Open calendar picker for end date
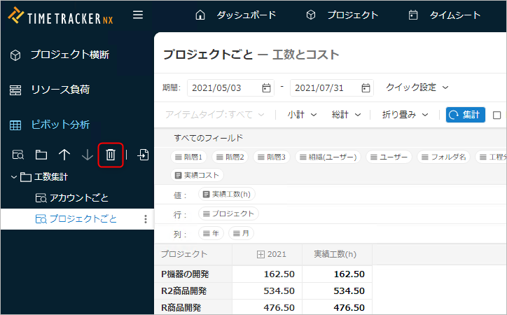This screenshot has height=315, width=507. coord(366,88)
